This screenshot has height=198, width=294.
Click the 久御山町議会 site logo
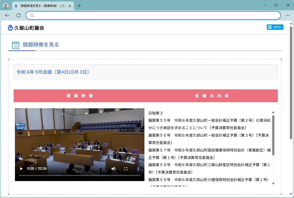[x=26, y=28]
